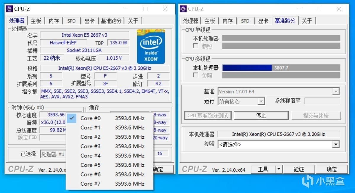Screen dimensions: 355x193
Task: Click the 工艺 value 22 纳米
Action: (51, 58)
